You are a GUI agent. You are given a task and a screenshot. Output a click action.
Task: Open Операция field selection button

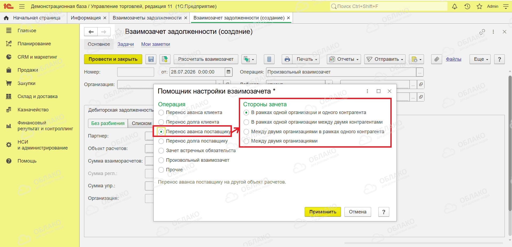coord(420,72)
